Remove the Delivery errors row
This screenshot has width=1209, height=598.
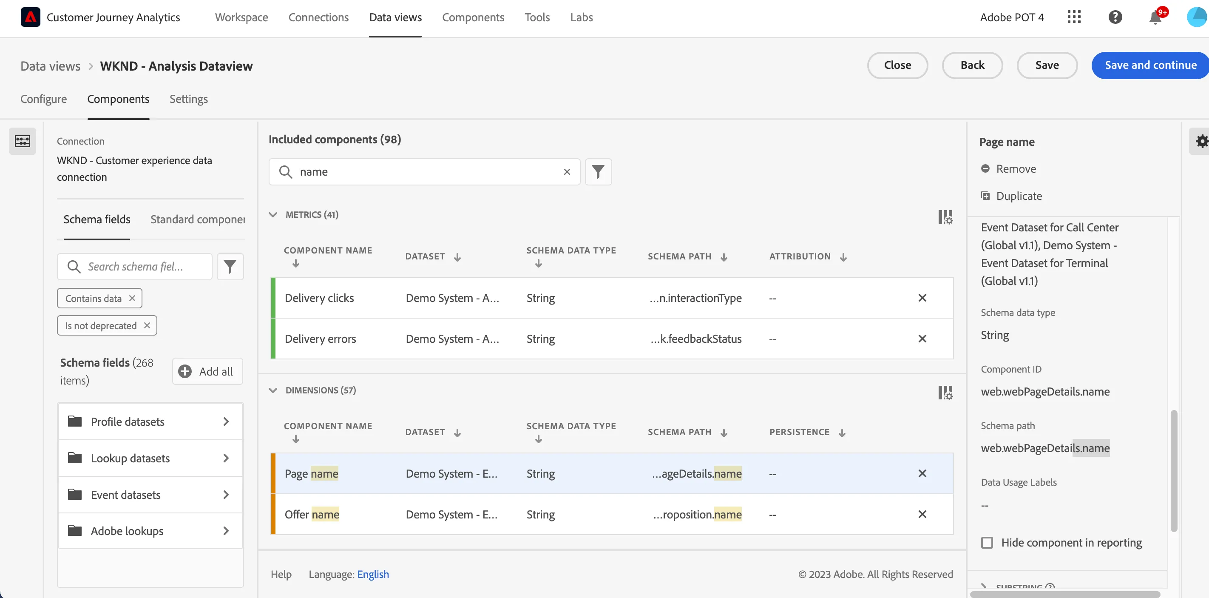922,339
